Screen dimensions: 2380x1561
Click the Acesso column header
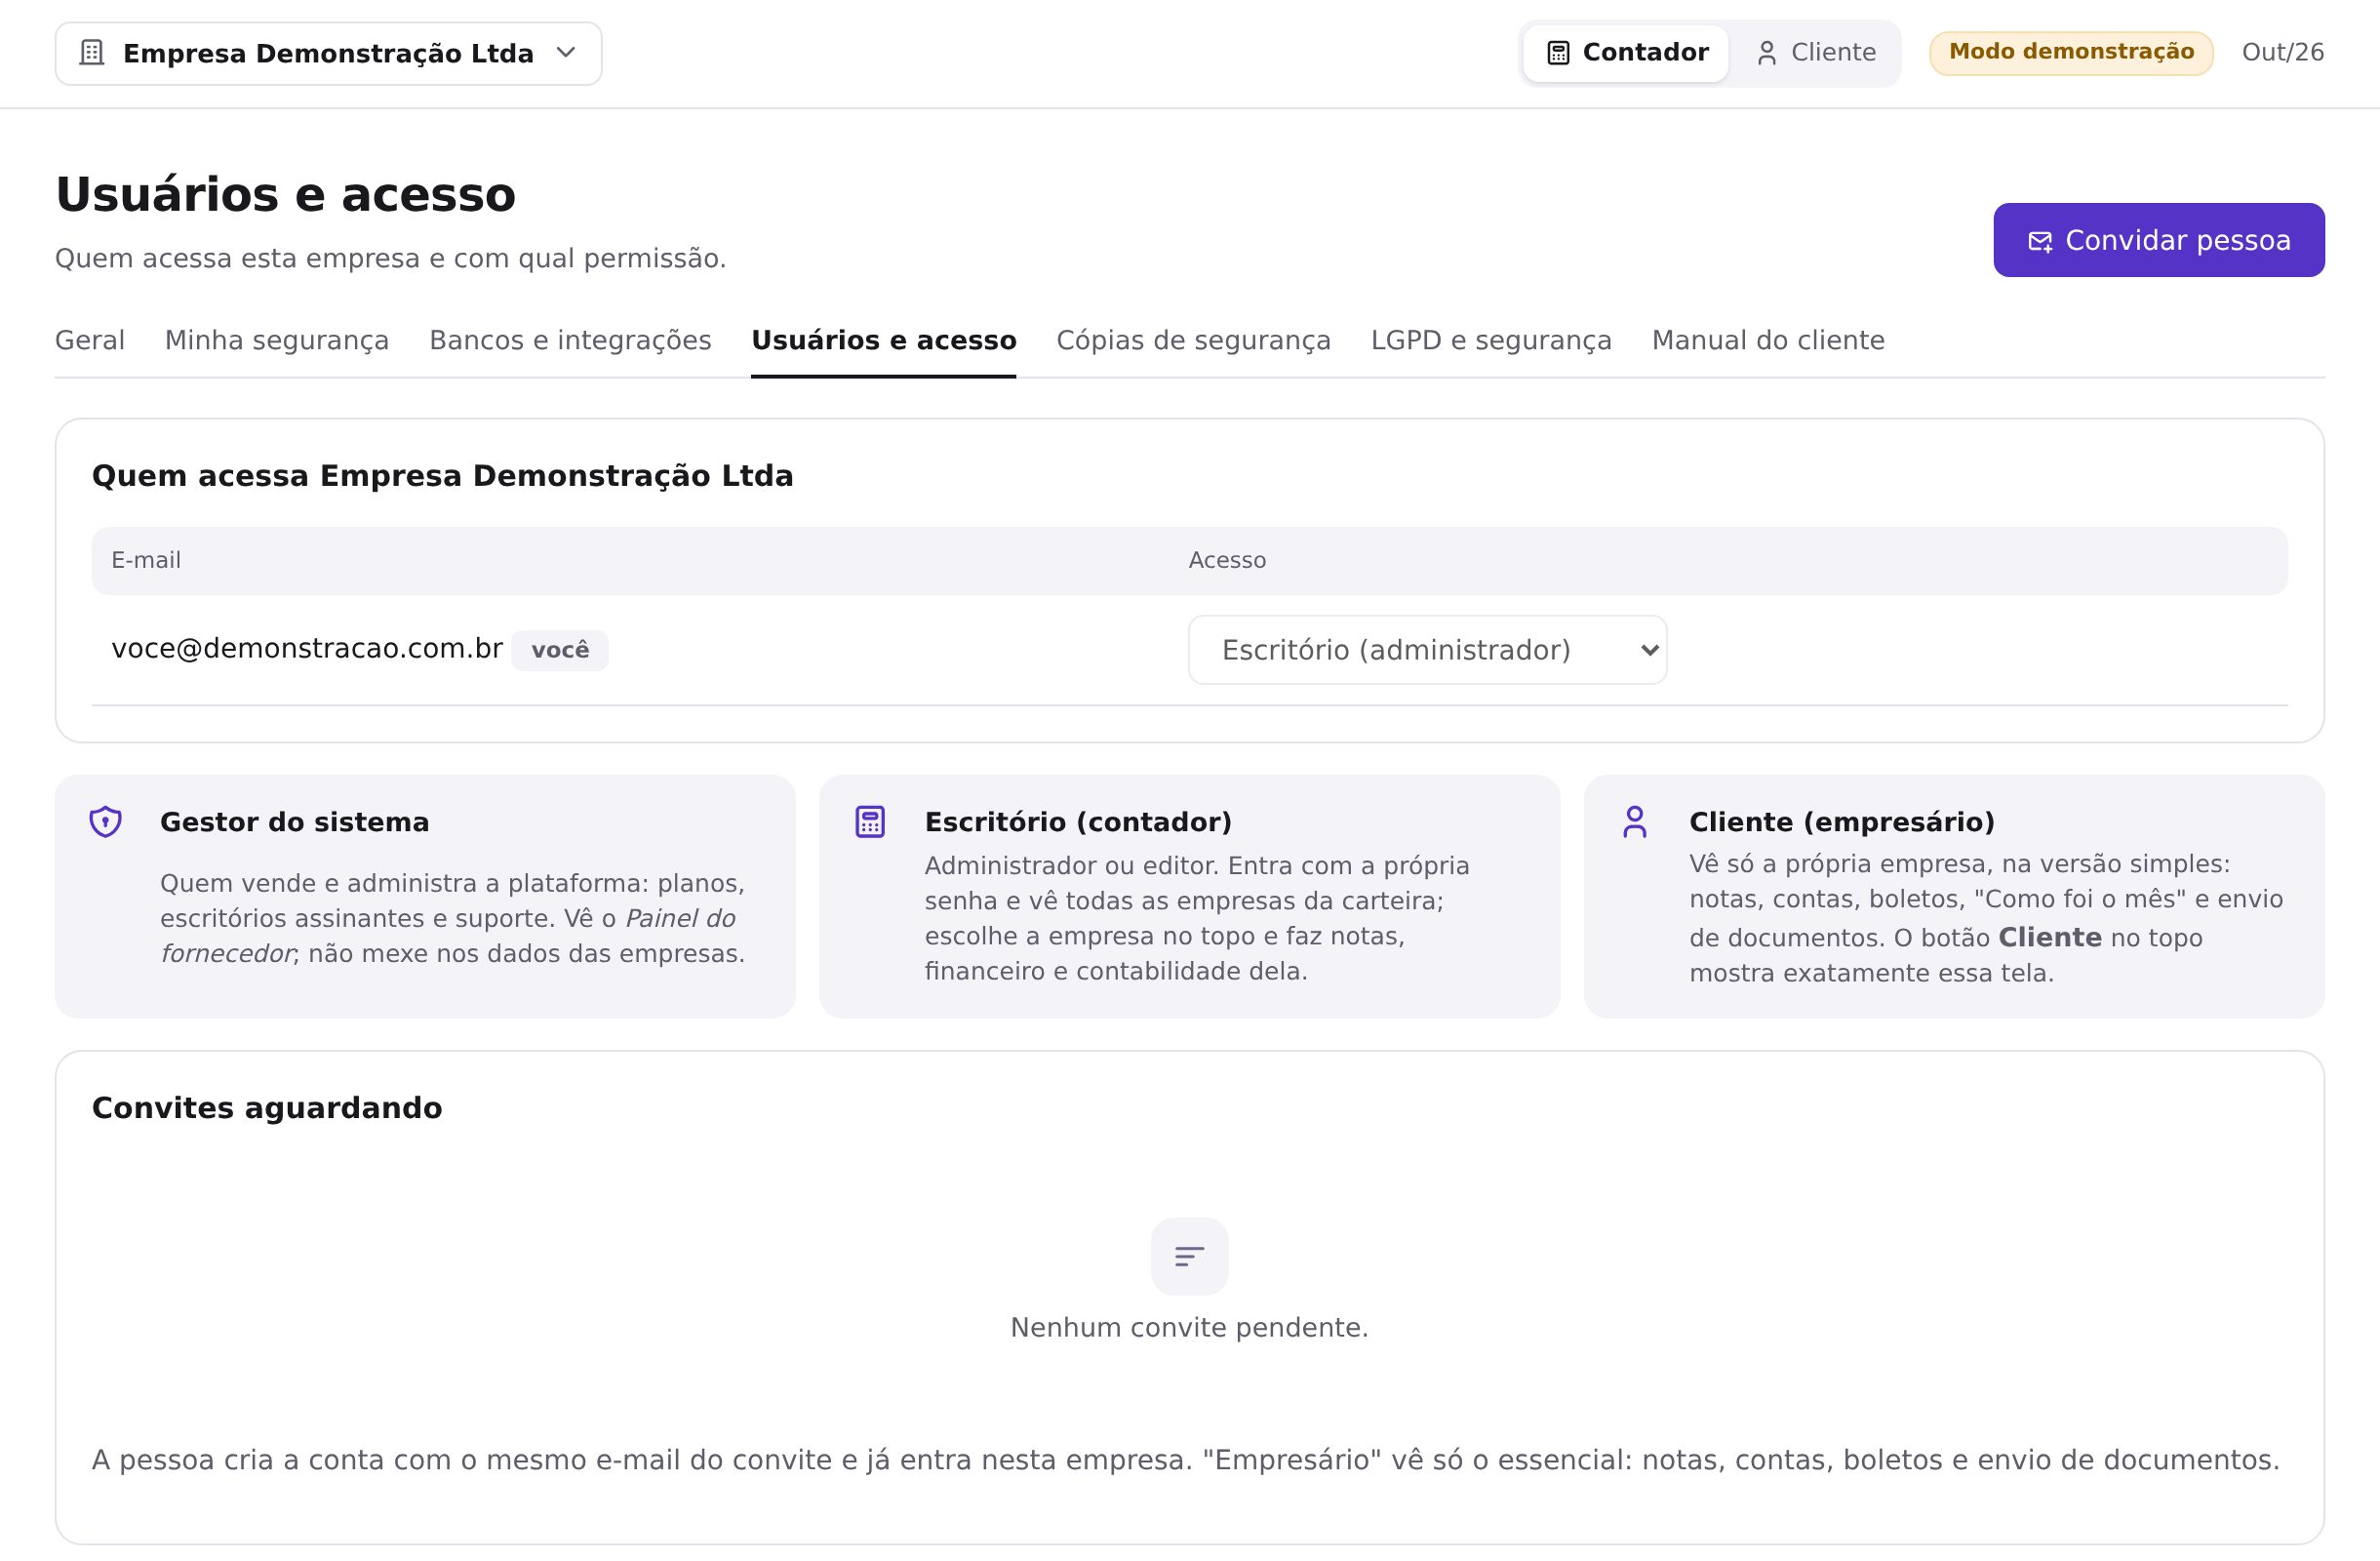(1227, 560)
